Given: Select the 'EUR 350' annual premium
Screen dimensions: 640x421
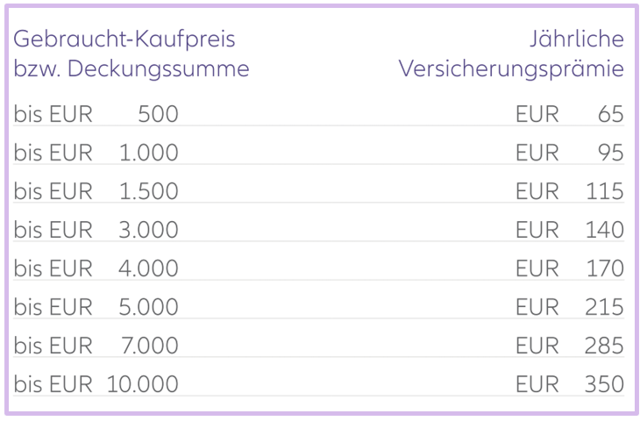Looking at the screenshot, I should coord(570,384).
